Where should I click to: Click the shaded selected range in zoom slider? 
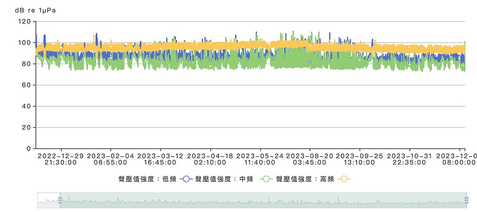pos(263,200)
